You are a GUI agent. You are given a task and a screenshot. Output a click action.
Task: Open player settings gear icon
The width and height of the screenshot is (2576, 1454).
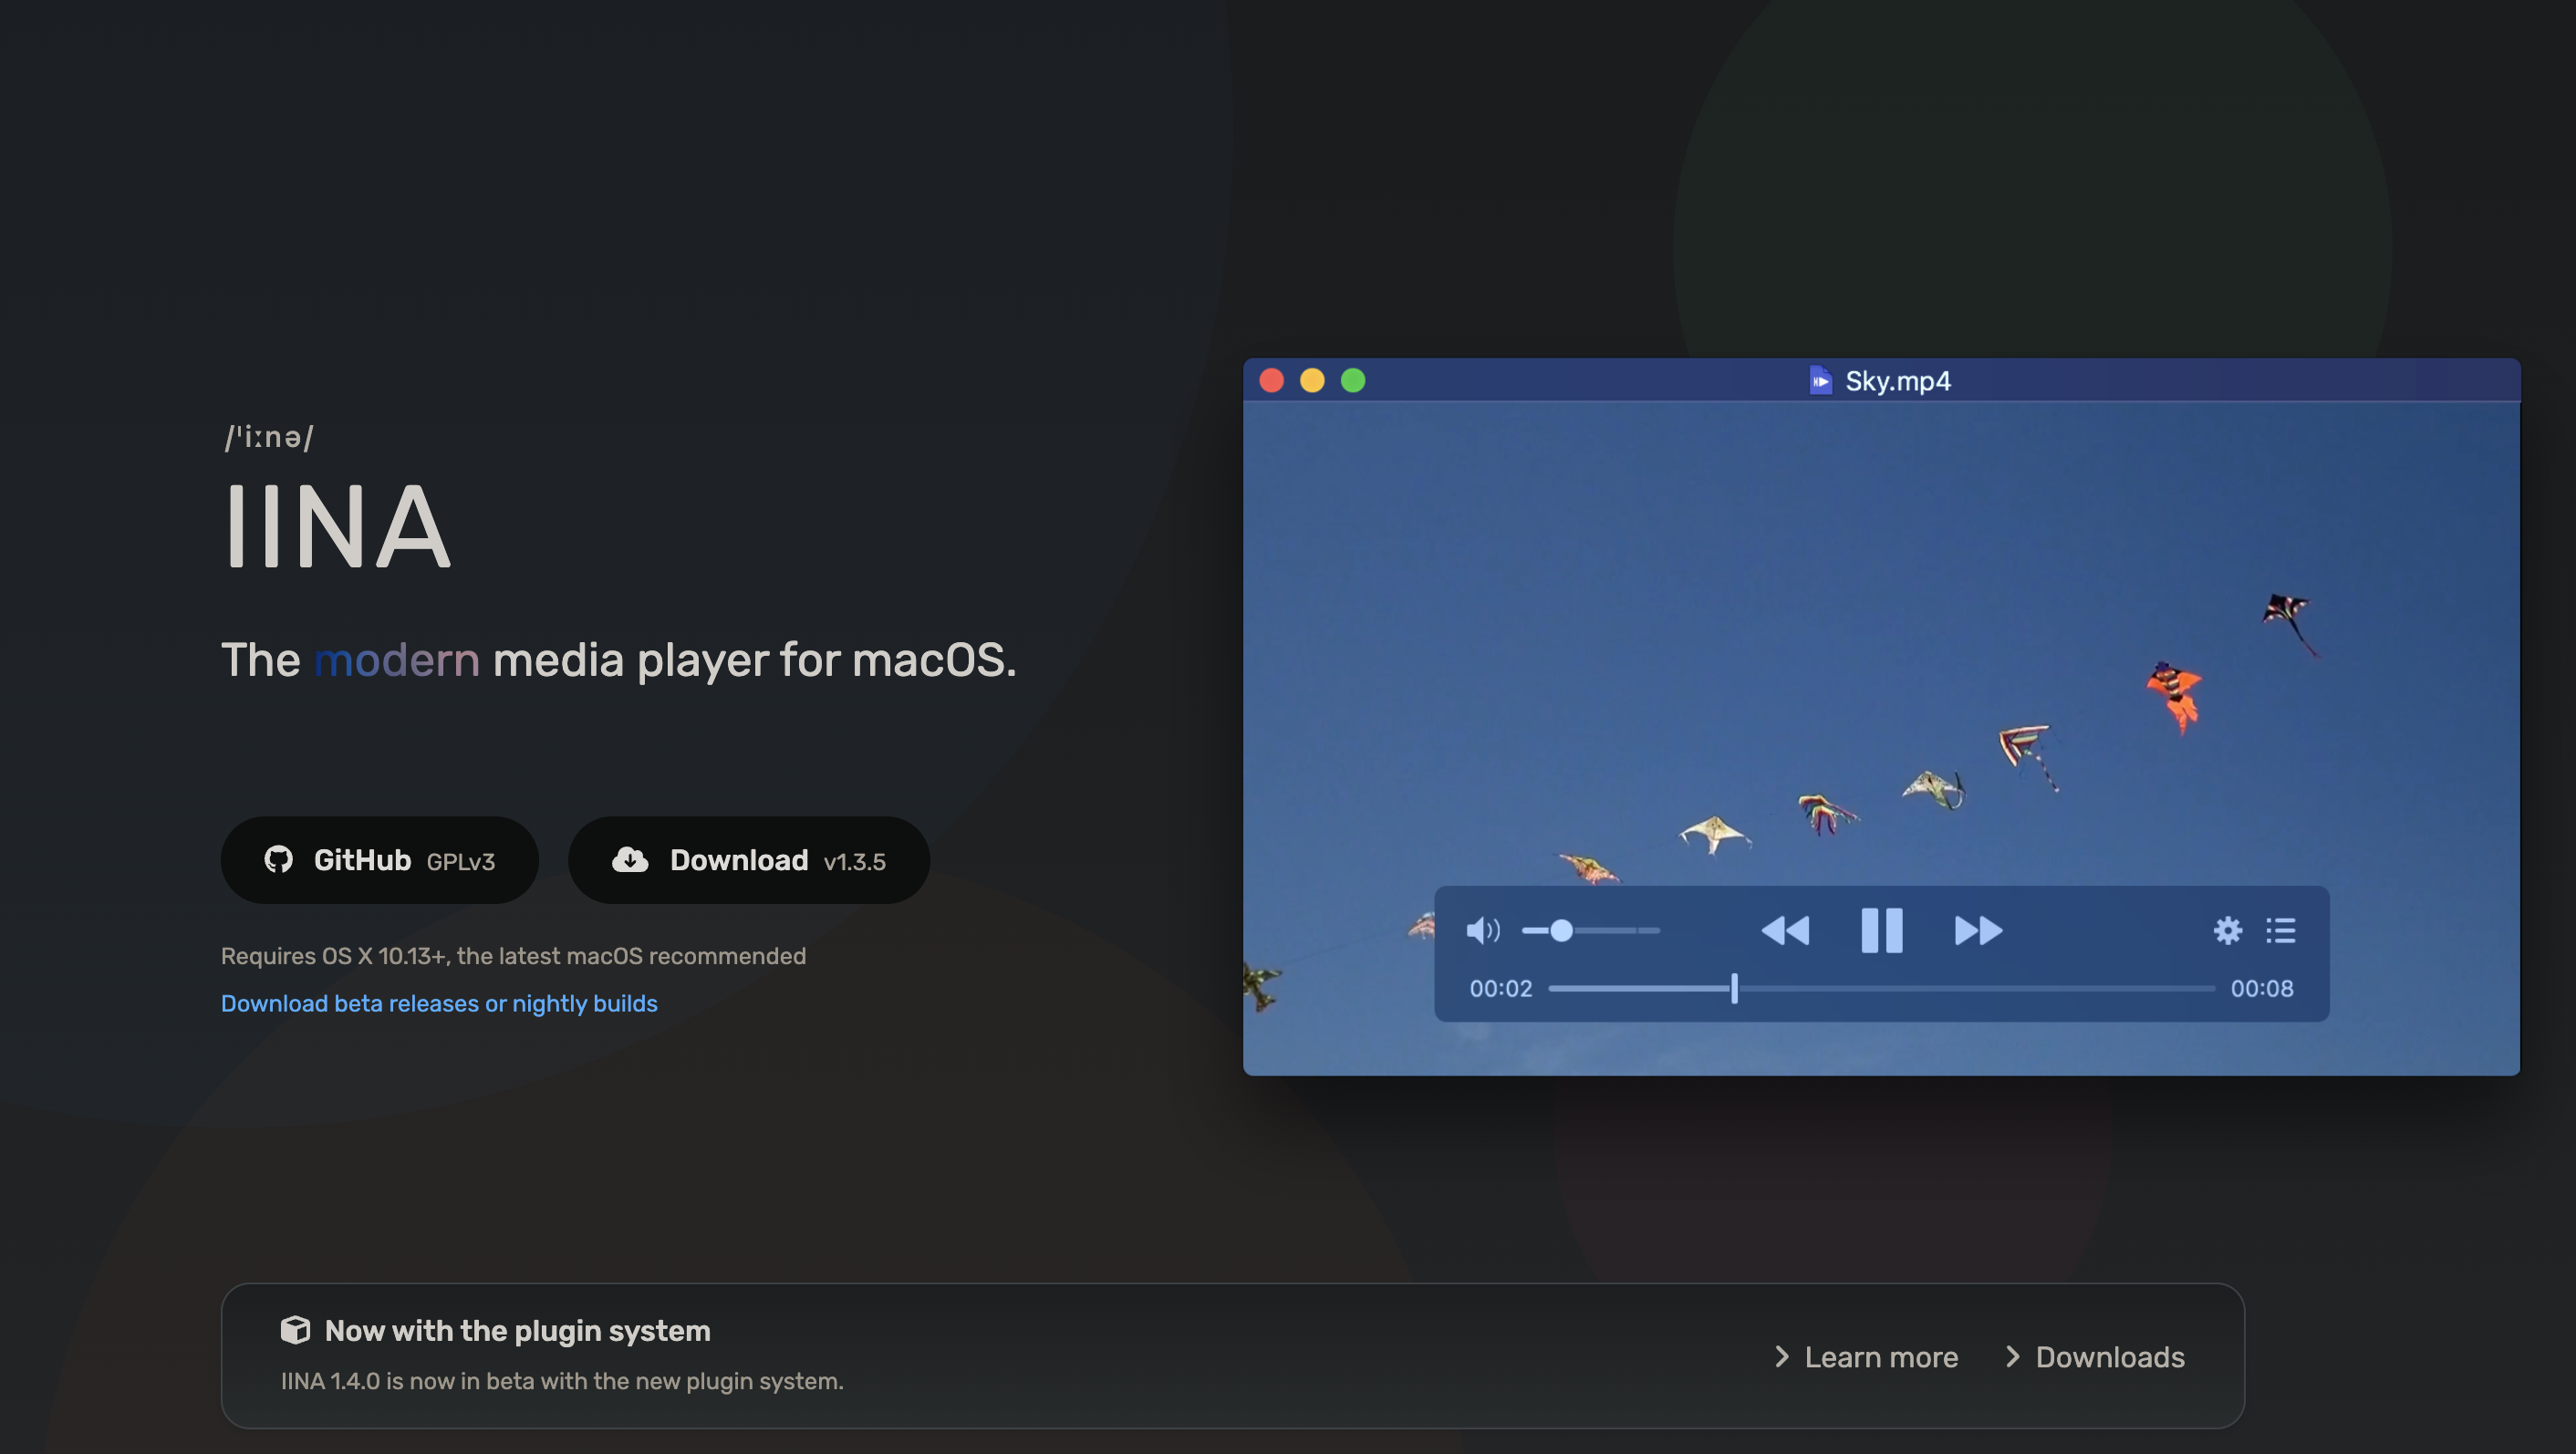(x=2227, y=931)
